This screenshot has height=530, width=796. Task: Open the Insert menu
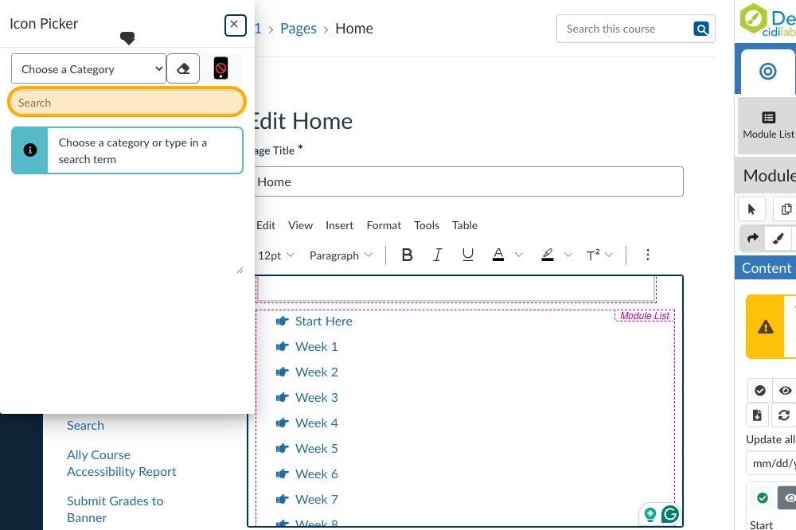click(339, 225)
